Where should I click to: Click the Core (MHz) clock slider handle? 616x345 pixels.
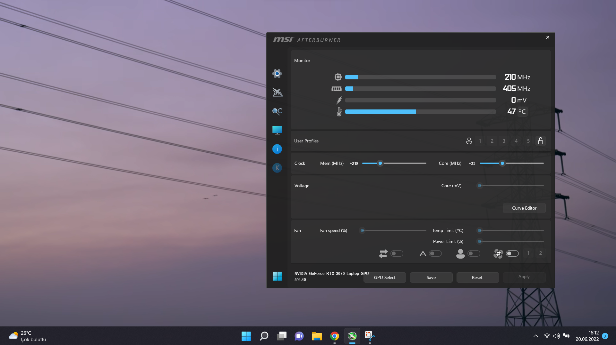(502, 163)
